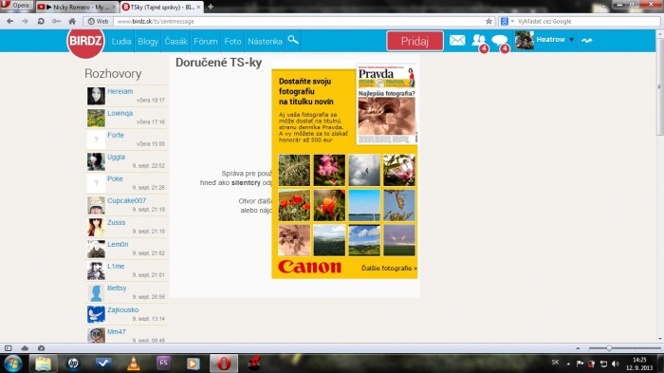The height and width of the screenshot is (373, 664).
Task: Switch to the Nicky Romero YouTube tab
Action: coord(76,7)
